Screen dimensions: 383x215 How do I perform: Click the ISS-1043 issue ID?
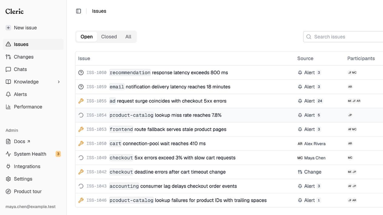96,186
